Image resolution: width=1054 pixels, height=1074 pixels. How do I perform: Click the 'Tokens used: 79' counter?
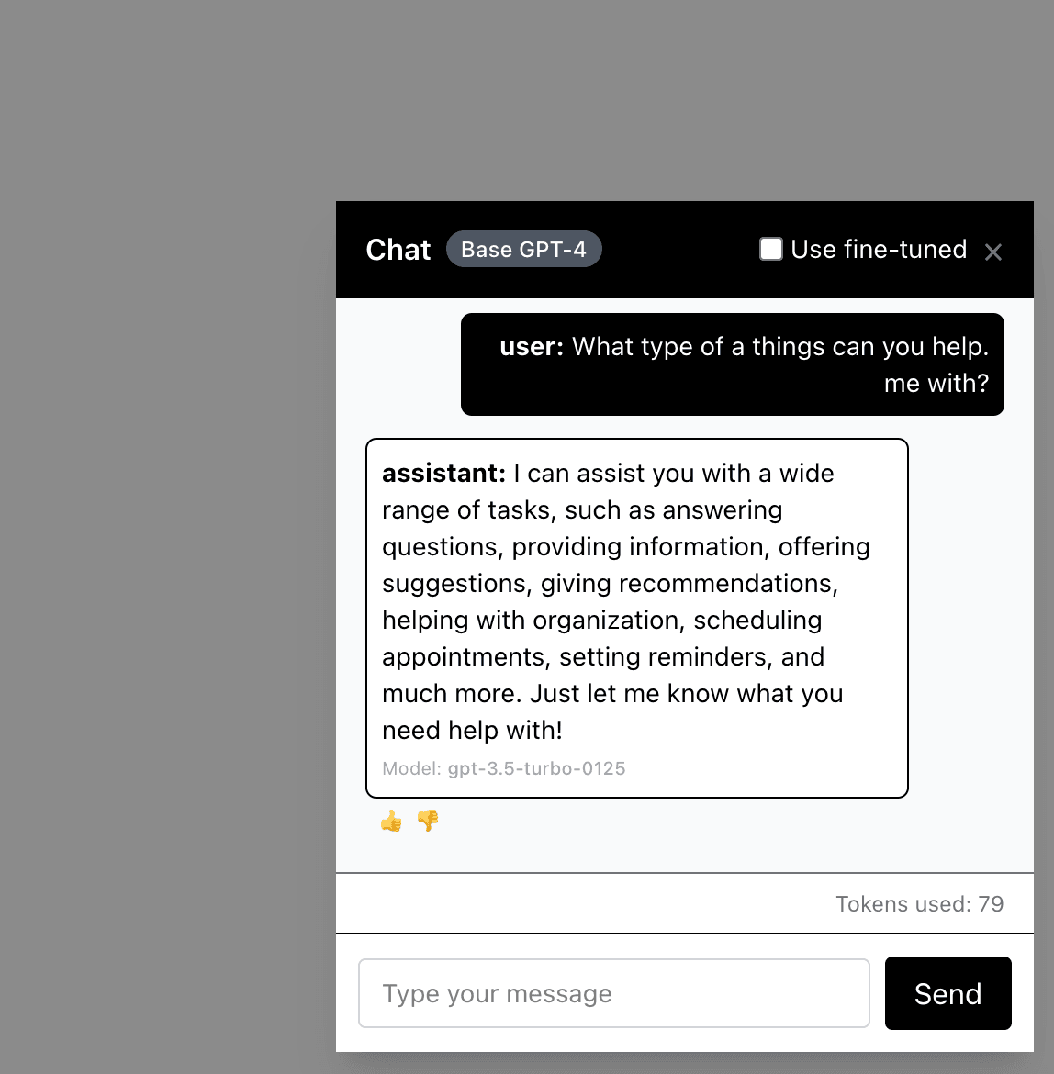point(919,904)
